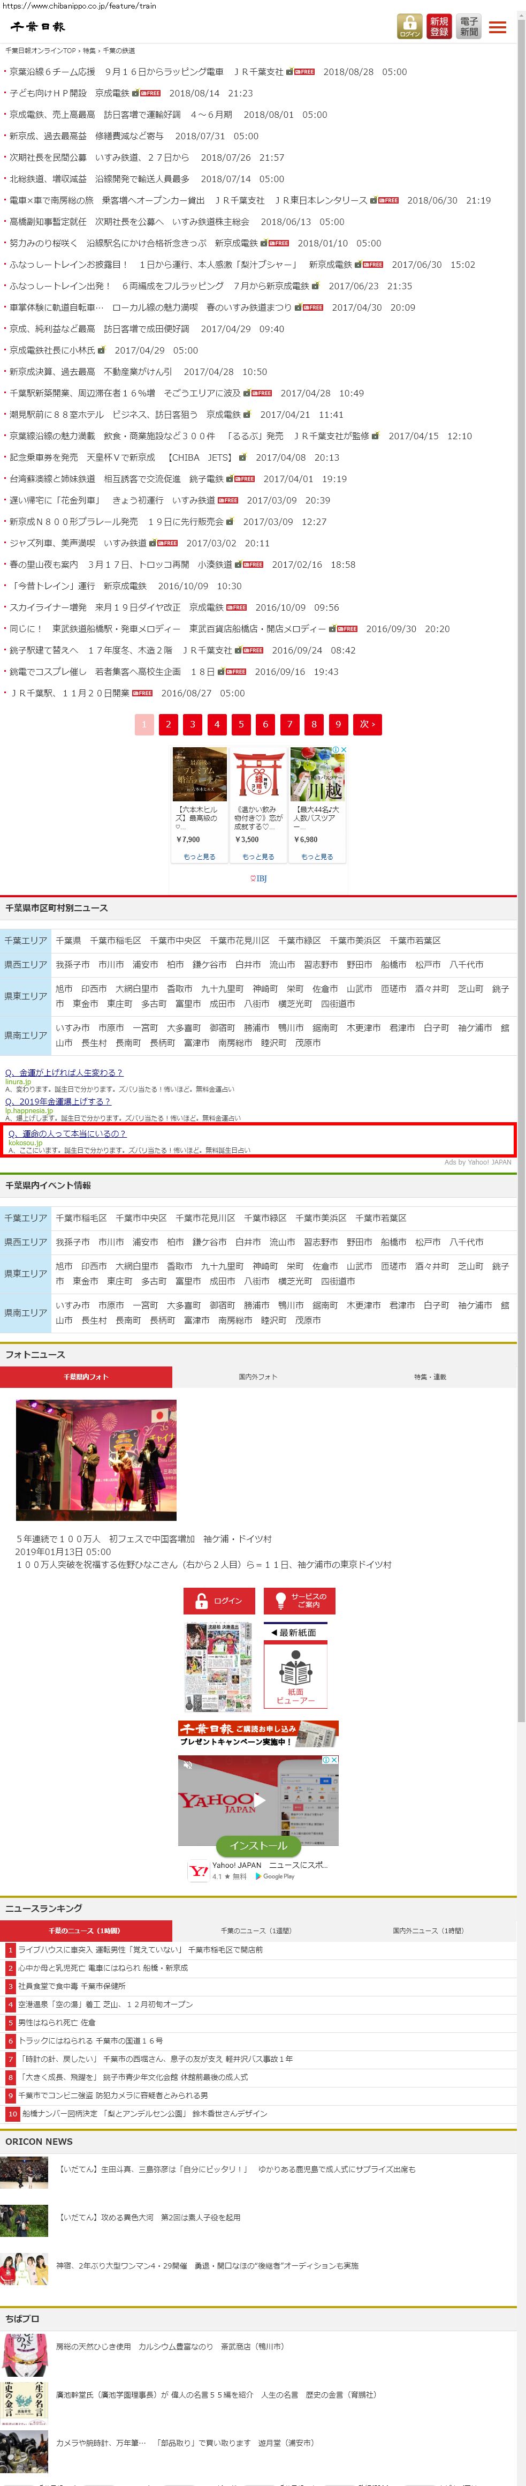
Task: Open the Yahoo ad 2019年金運爆上げする？
Action: click(58, 1101)
